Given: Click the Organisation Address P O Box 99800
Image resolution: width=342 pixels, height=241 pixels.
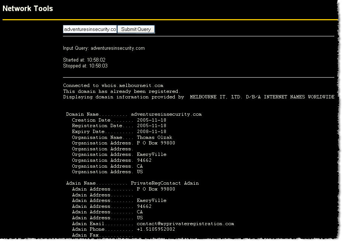Looking at the screenshot, I should tap(156, 143).
